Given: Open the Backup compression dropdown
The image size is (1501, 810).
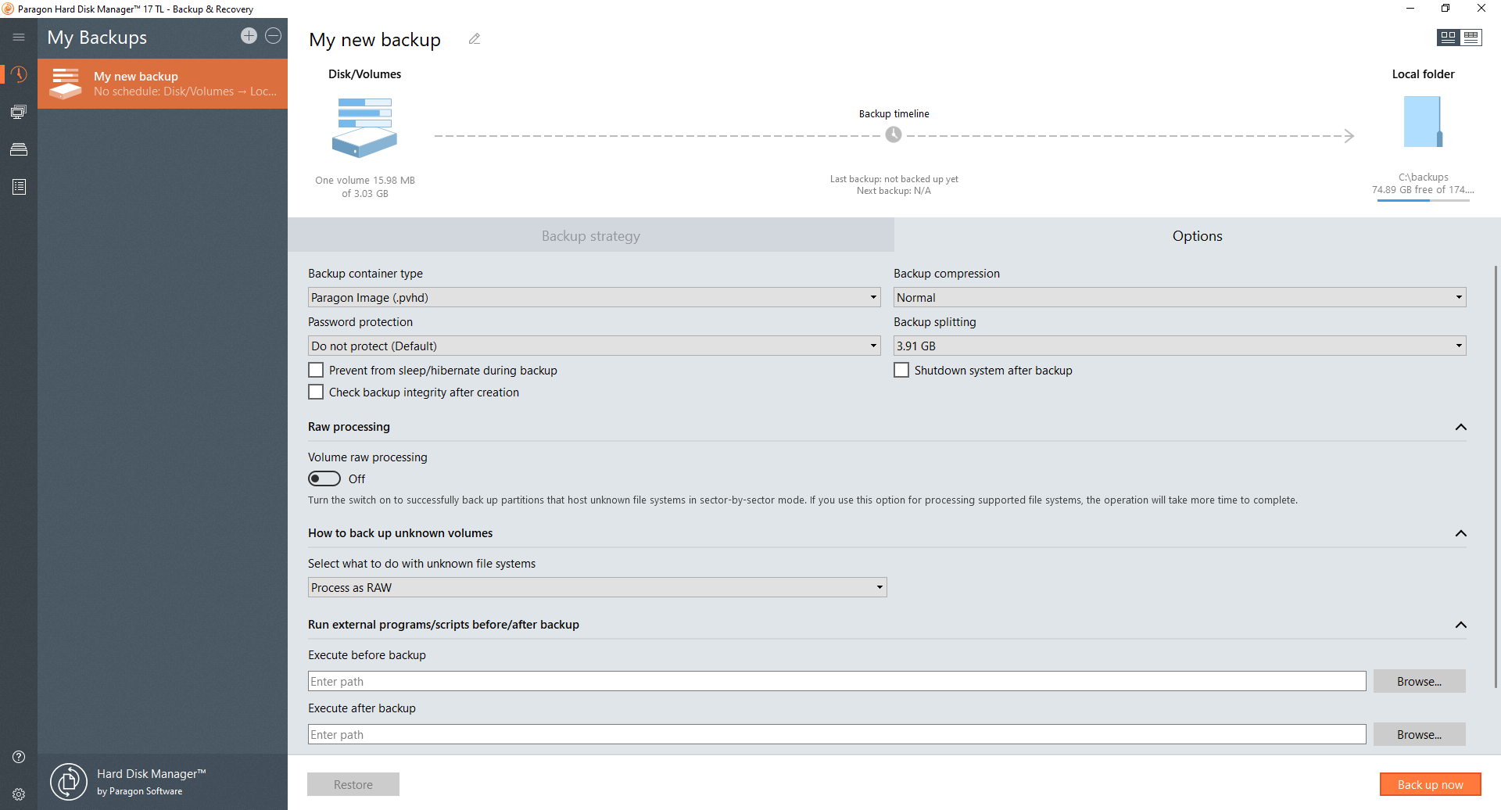Looking at the screenshot, I should [1179, 297].
